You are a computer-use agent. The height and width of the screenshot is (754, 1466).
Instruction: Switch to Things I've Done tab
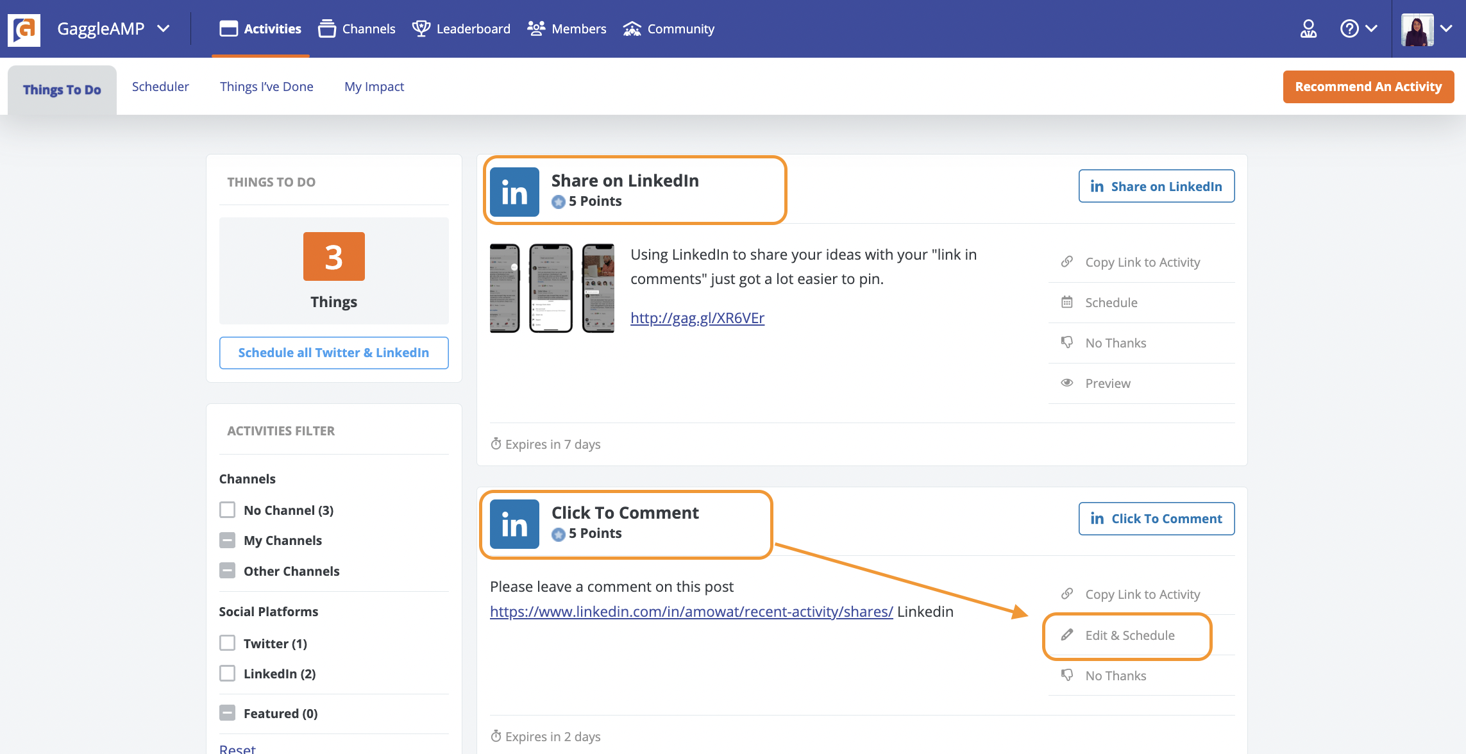tap(267, 87)
